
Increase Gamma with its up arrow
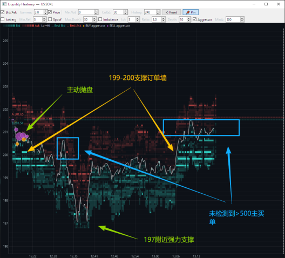coord(45,11)
